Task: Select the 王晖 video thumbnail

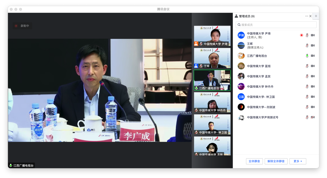Action: [212, 58]
